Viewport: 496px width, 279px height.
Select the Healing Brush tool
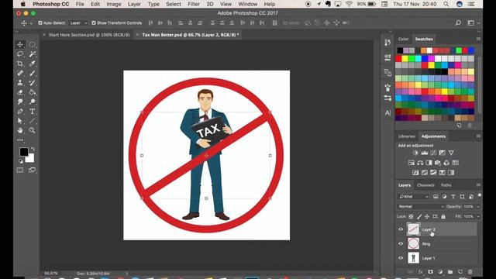pos(20,73)
